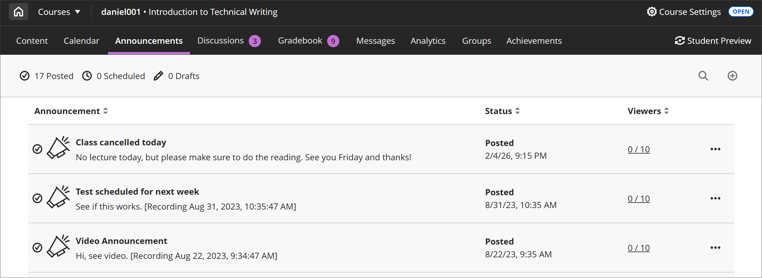Click the clock icon next to 0 Scheduled
The width and height of the screenshot is (762, 278).
[87, 76]
